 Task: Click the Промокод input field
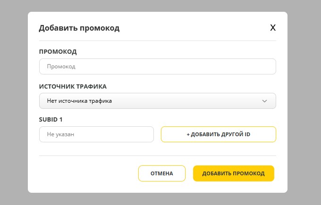157,66
